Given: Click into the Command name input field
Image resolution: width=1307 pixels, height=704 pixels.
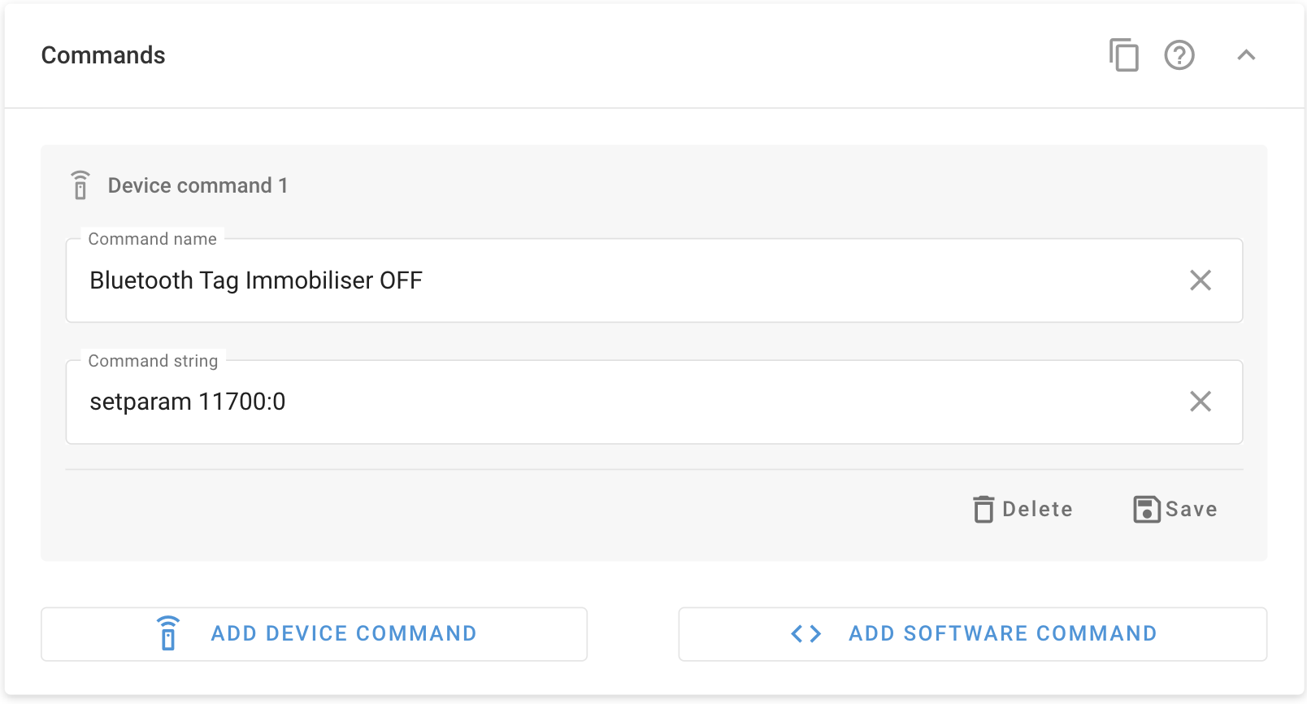Looking at the screenshot, I should pos(653,280).
